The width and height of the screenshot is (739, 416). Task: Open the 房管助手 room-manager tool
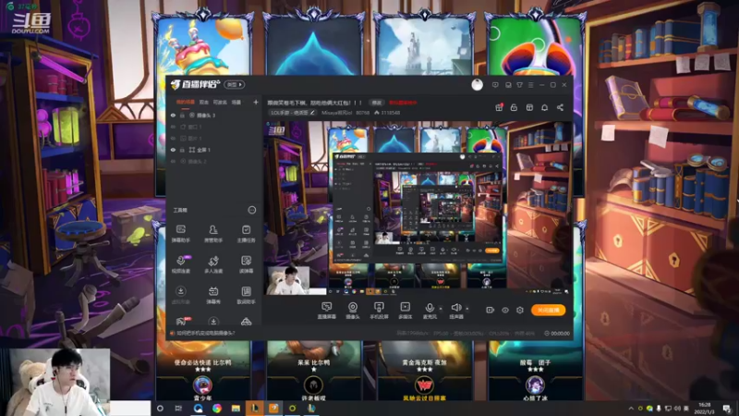[213, 234]
